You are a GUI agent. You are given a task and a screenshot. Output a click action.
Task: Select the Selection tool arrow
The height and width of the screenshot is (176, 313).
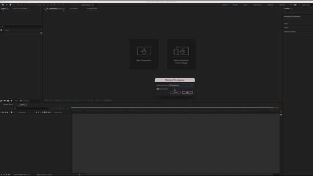7,5
